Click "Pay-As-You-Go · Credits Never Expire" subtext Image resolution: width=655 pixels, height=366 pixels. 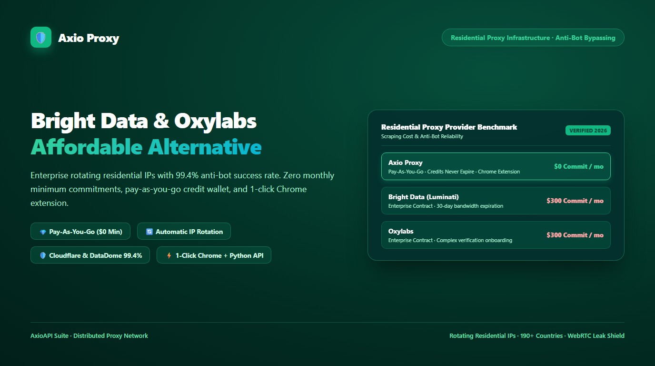(431, 172)
